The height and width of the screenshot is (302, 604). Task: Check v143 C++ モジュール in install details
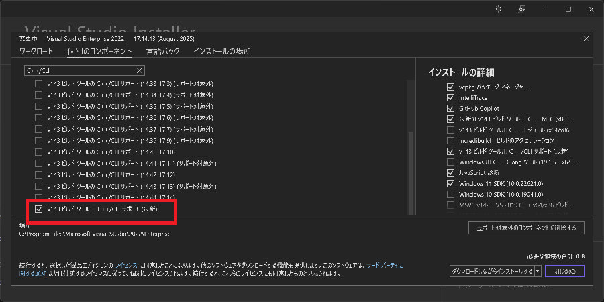point(450,130)
